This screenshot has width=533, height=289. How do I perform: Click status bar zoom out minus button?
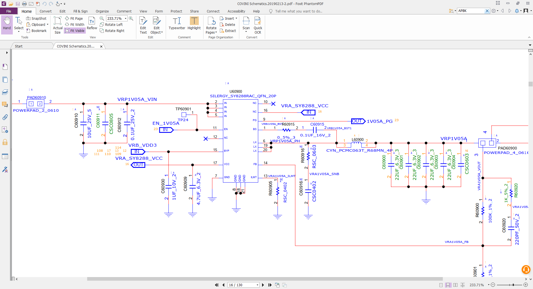[493, 285]
